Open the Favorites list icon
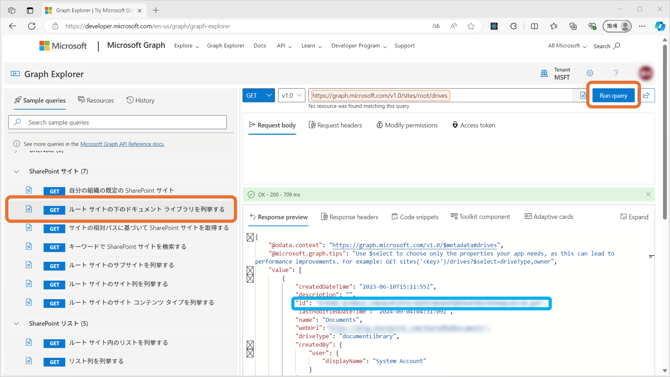 coord(554,26)
